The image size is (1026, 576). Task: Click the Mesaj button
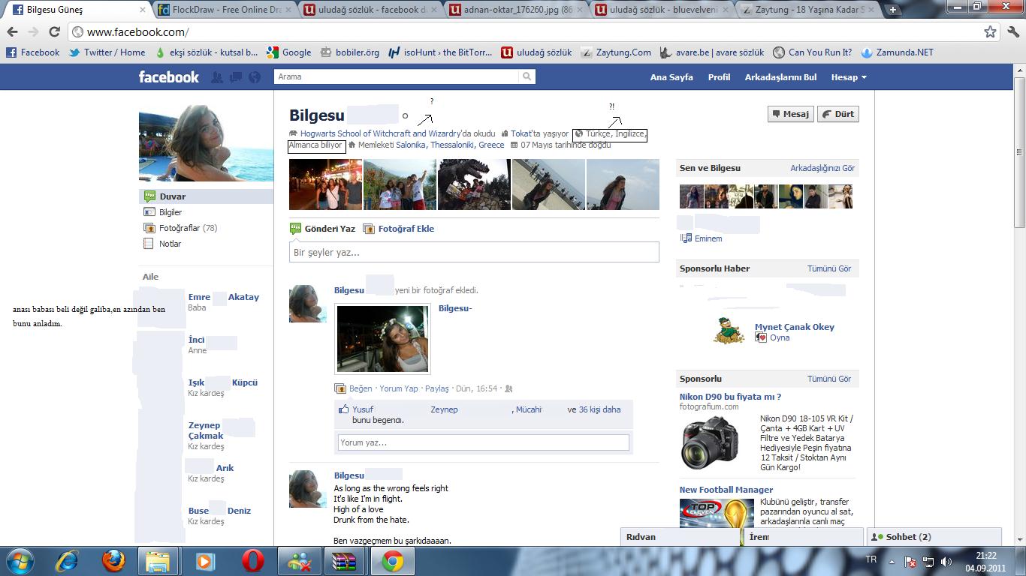pos(790,114)
